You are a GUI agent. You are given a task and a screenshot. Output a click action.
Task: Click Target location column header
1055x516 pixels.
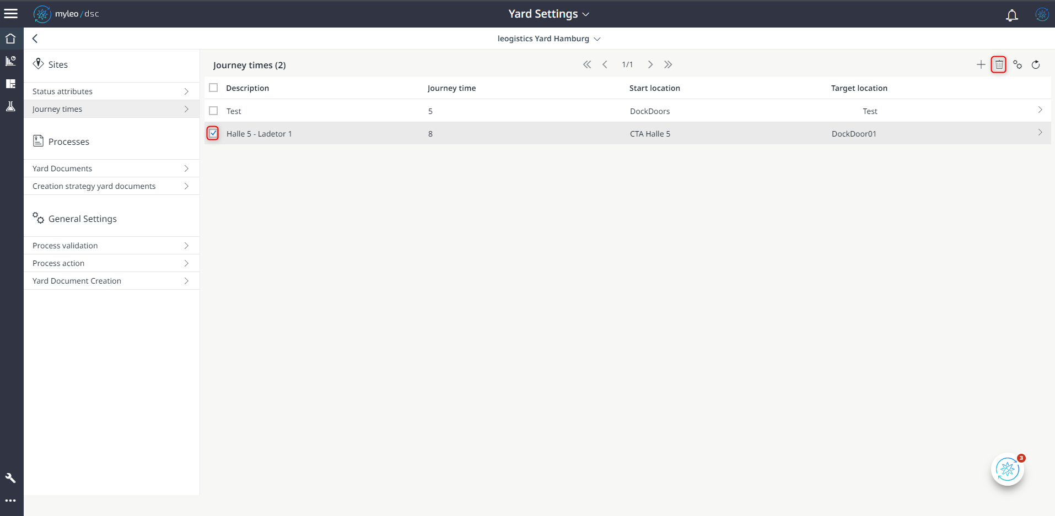(859, 88)
